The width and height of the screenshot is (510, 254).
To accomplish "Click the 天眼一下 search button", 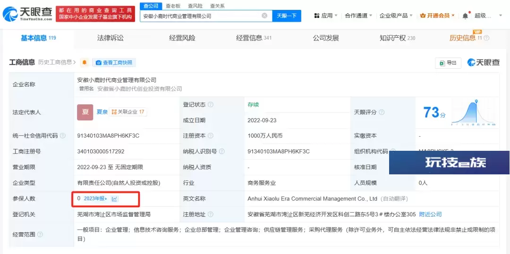I will pos(287,16).
